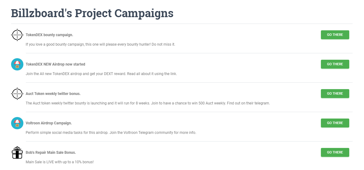Select 'TokenDEX NEW Airdrop now started' title
Image resolution: width=364 pixels, height=170 pixels.
coord(55,64)
